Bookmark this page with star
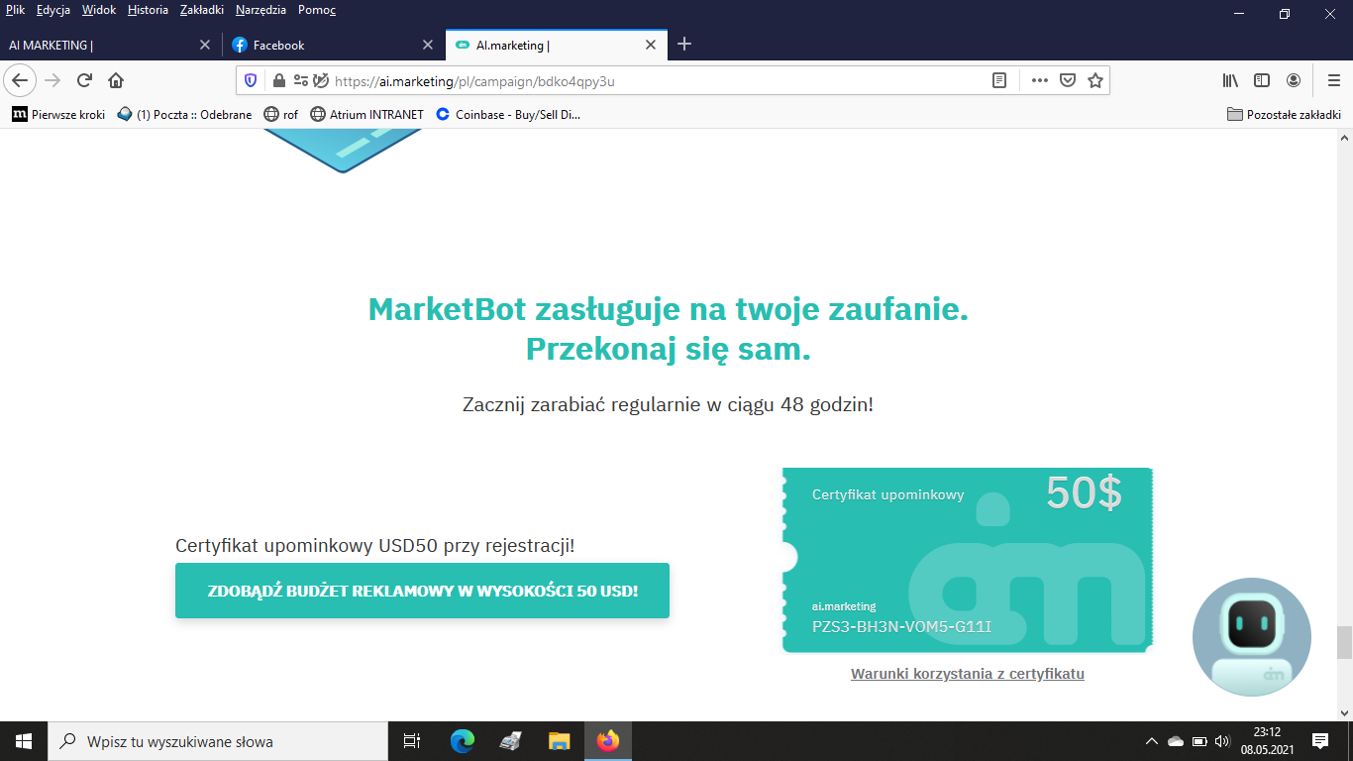The width and height of the screenshot is (1353, 761). [1095, 81]
